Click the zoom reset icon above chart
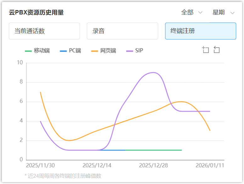 coord(217,50)
